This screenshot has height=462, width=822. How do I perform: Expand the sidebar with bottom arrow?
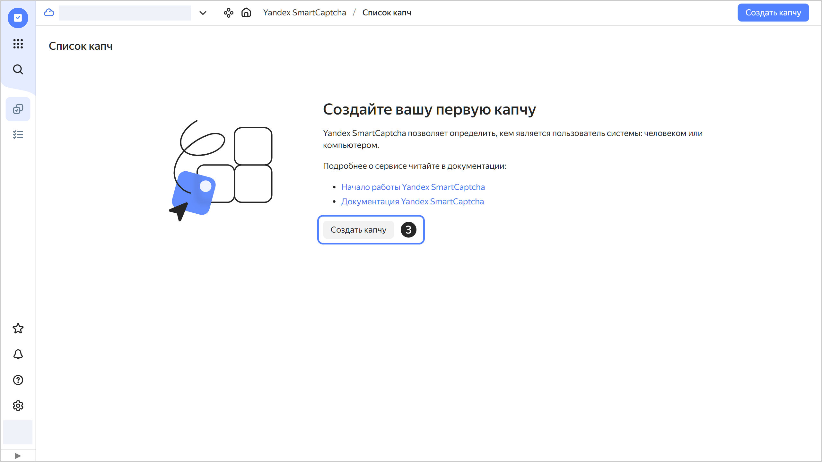[x=18, y=456]
